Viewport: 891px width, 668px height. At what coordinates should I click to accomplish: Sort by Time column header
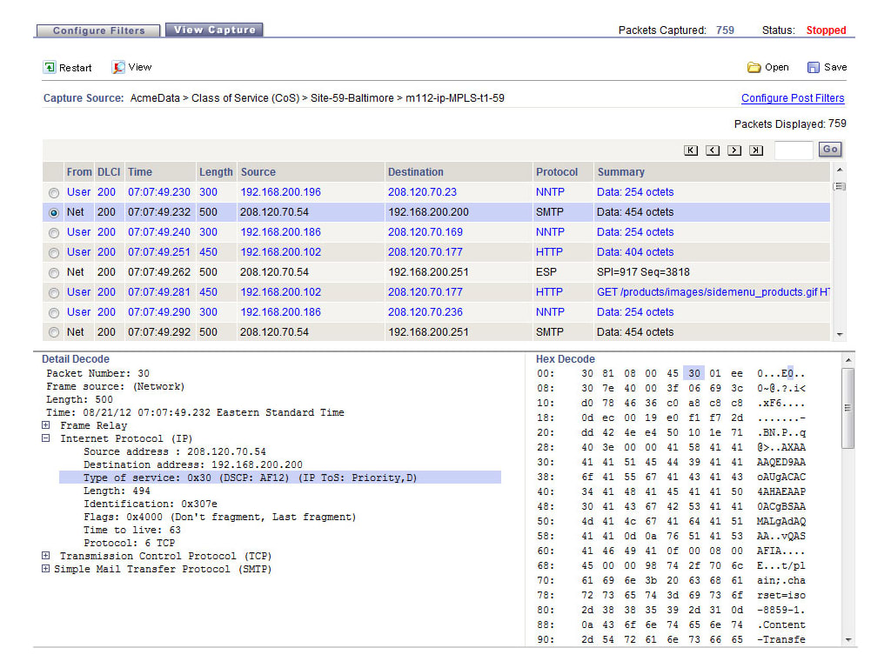click(x=140, y=172)
